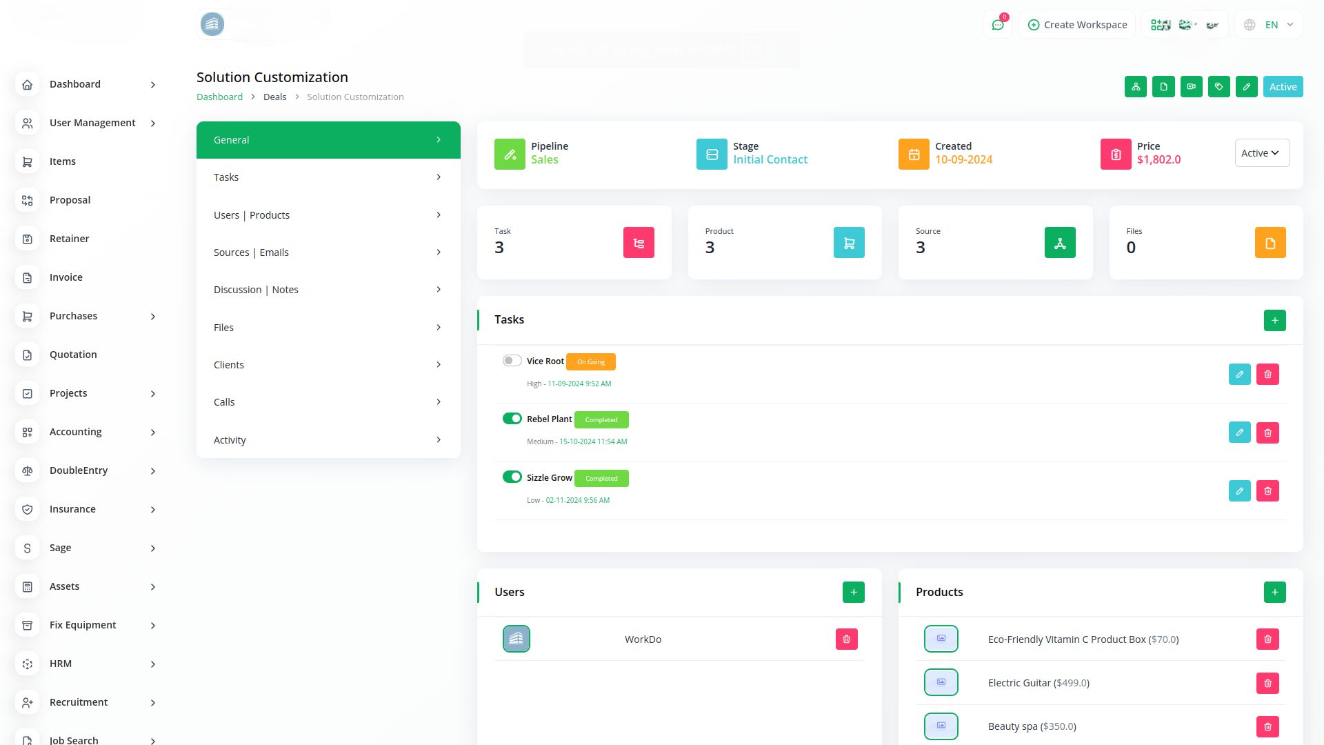Edit the Vice Root task
Viewport: 1324px width, 745px height.
tap(1239, 375)
